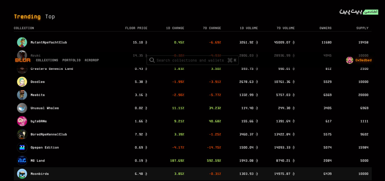
Task: Click Meebits supply value 20000
Action: coord(364,95)
